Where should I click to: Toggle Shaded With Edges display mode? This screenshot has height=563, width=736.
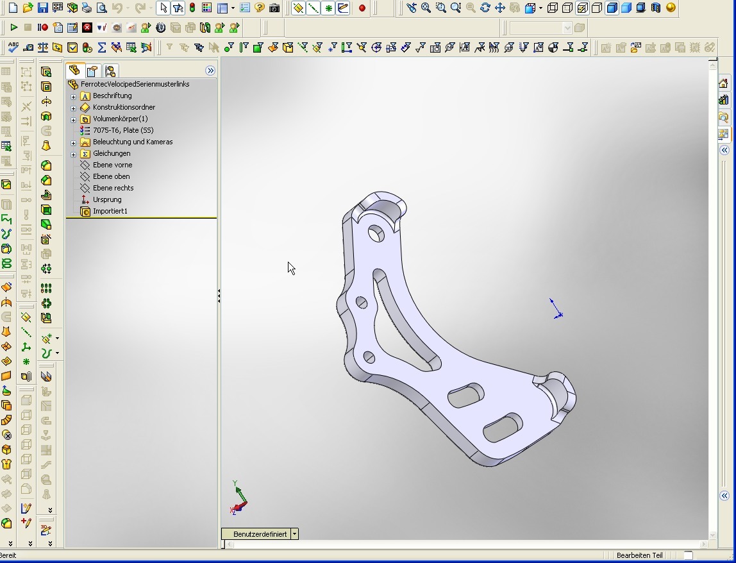pos(612,8)
